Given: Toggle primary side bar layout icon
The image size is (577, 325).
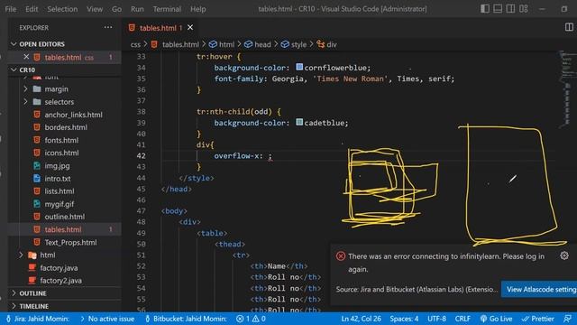Looking at the screenshot, I should (x=485, y=9).
